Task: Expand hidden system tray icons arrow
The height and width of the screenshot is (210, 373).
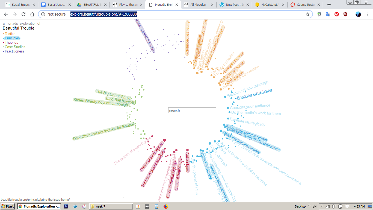Action: click(x=321, y=206)
